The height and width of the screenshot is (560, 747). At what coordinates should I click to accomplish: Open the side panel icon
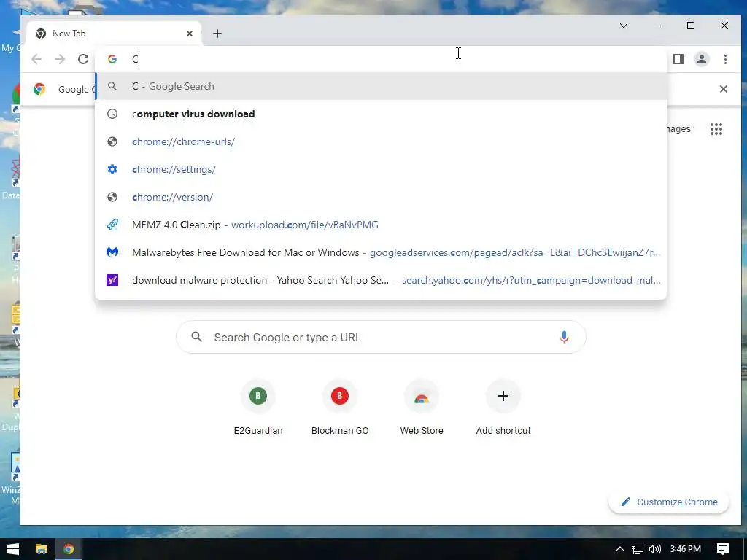pos(678,59)
